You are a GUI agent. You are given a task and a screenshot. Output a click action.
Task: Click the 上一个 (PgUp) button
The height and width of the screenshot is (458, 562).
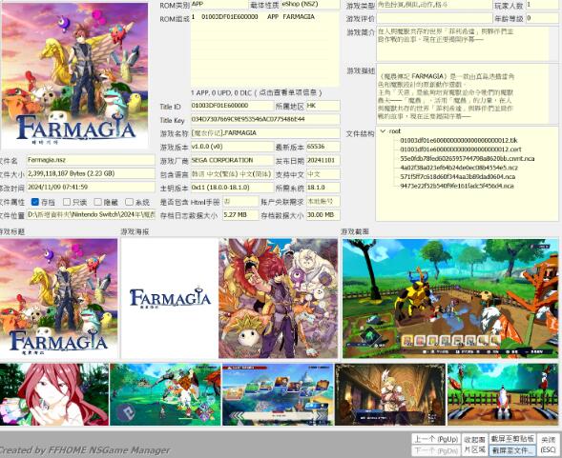pos(436,439)
